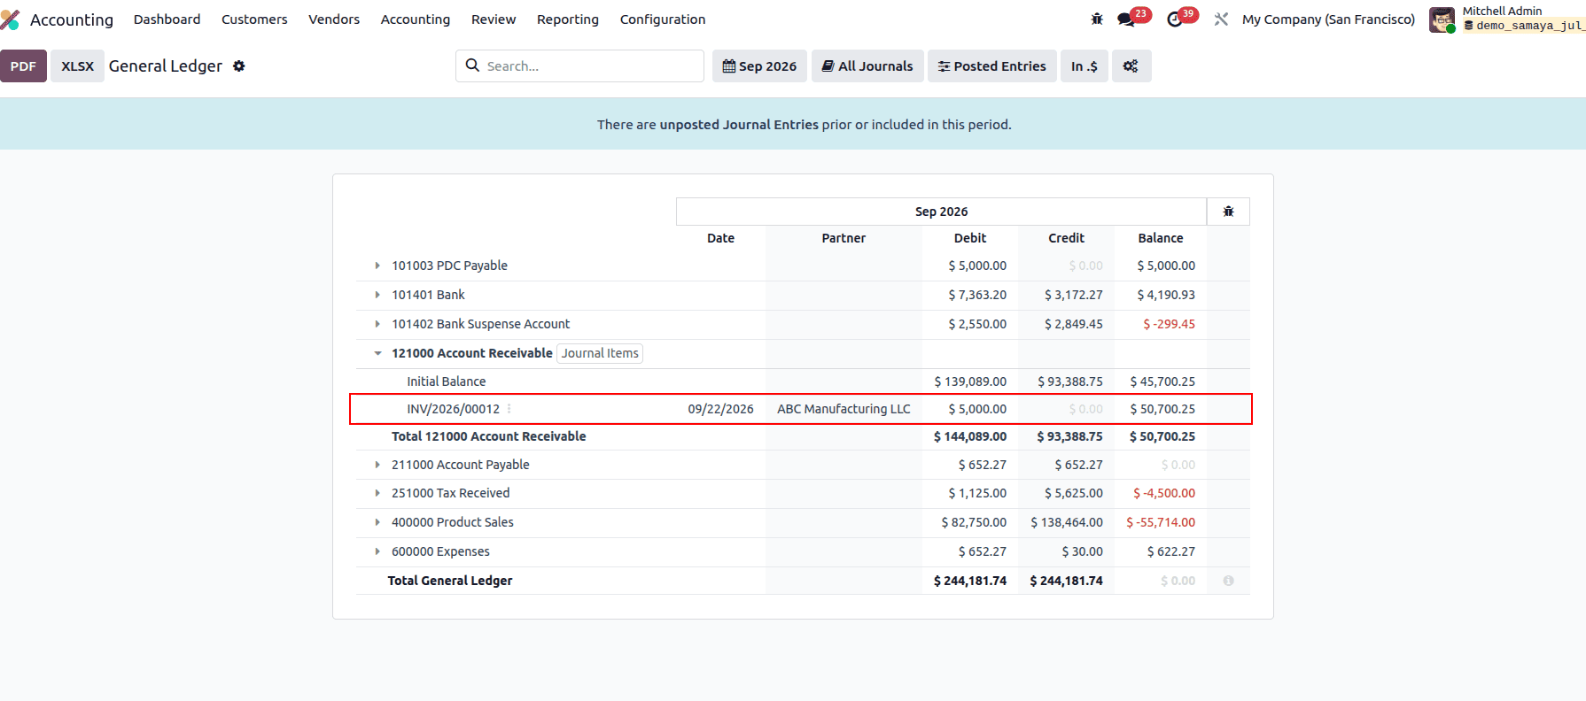Open the Posted Entries options dropdown
Viewport: 1586px width, 701px height.
(x=992, y=66)
